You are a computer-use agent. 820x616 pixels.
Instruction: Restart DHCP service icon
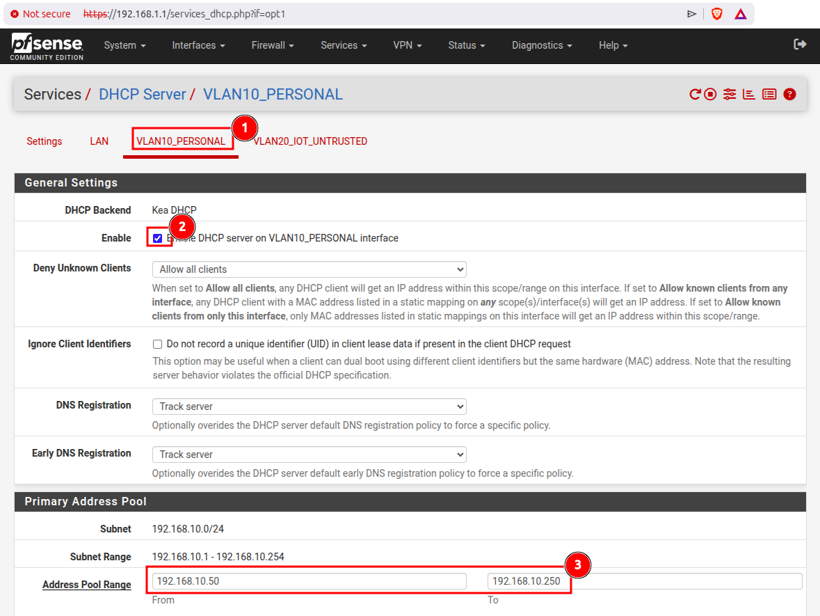pos(695,94)
